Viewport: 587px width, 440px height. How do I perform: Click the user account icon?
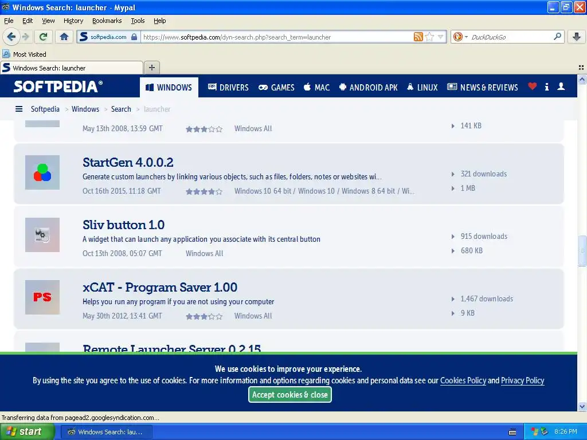point(561,87)
